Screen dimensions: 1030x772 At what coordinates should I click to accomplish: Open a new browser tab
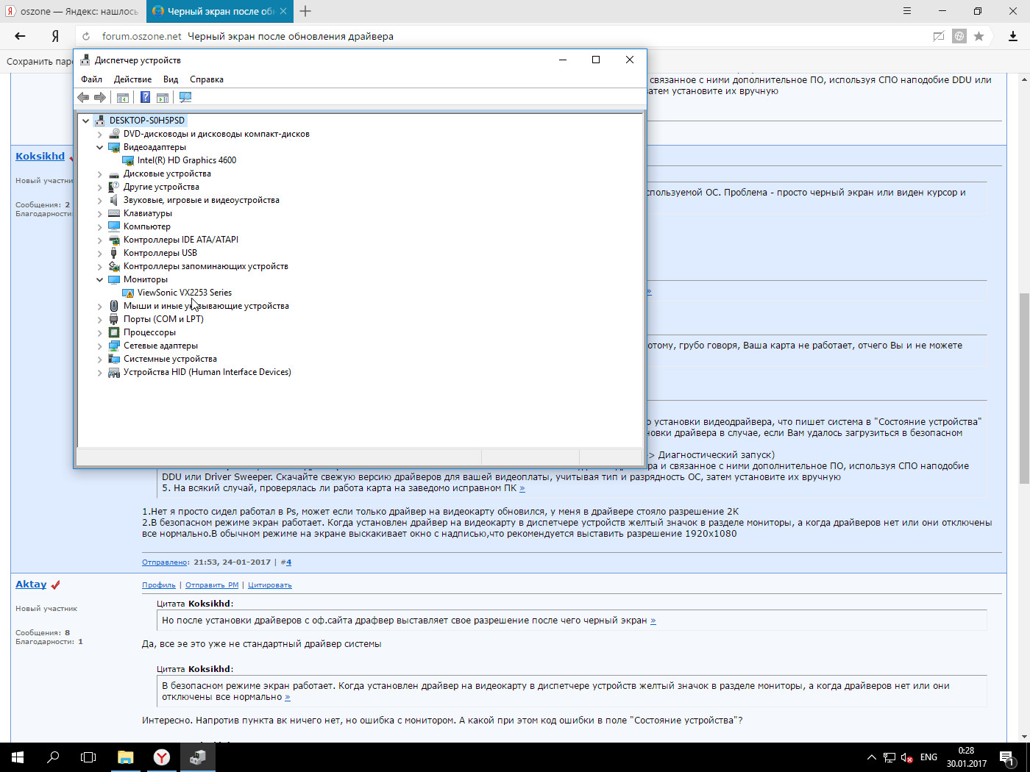(305, 11)
